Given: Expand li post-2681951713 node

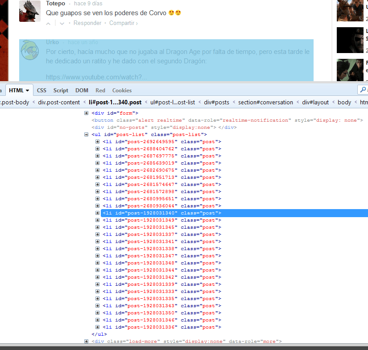Looking at the screenshot, I should (97, 177).
